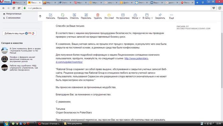Click the system clock showing 22:36
This screenshot has width=223, height=126.
[219, 123]
